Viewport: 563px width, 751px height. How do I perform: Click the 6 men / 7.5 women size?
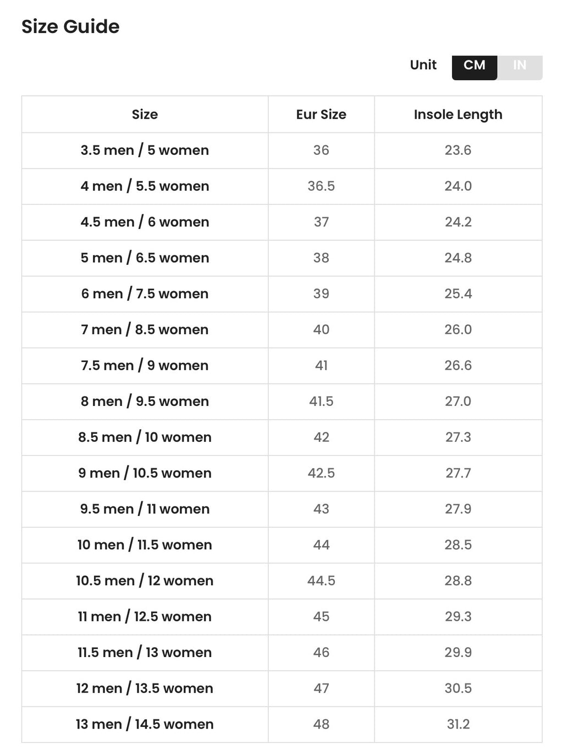coord(145,294)
